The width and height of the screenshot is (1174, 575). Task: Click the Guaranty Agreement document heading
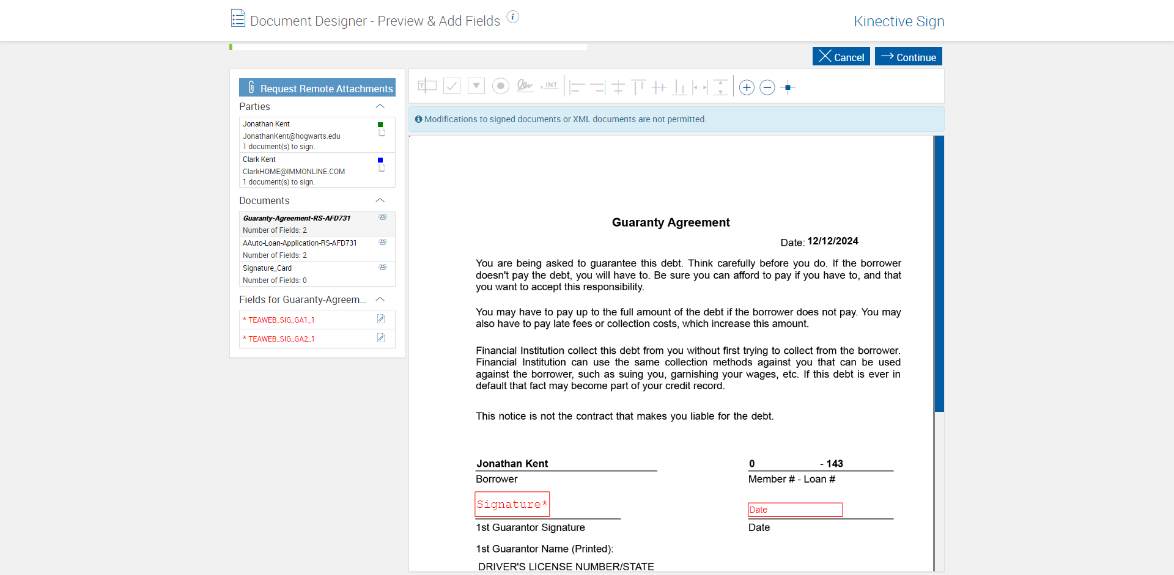[x=671, y=222]
